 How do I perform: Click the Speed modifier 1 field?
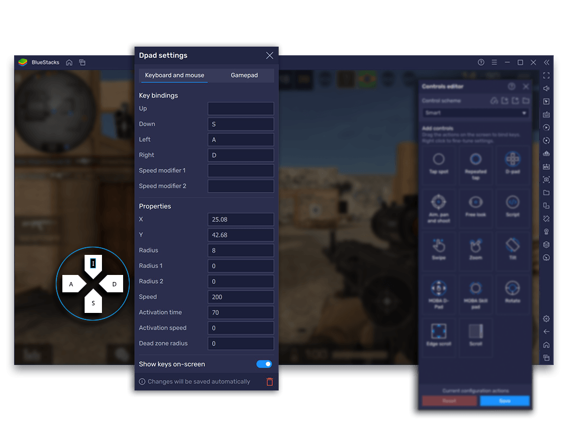coord(241,170)
